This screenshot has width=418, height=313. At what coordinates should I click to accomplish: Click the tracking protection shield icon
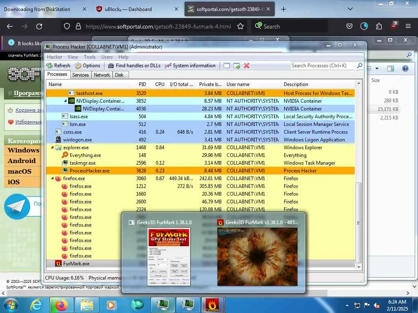pyautogui.click(x=67, y=26)
